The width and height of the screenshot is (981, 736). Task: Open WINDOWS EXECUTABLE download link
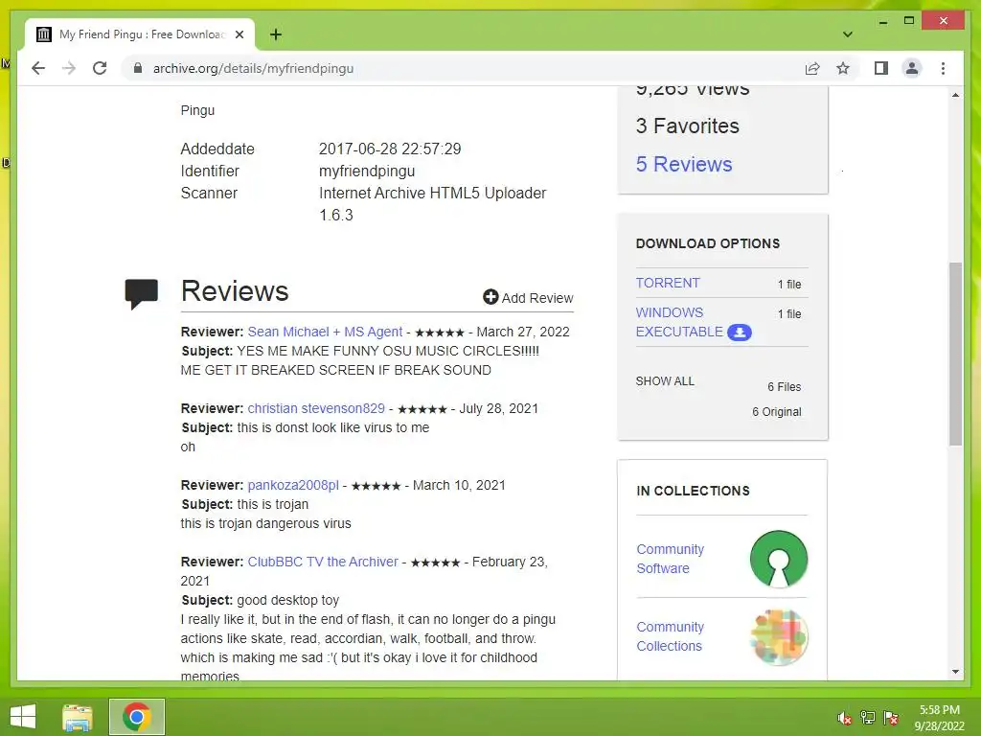pos(679,322)
